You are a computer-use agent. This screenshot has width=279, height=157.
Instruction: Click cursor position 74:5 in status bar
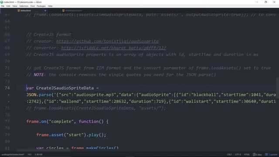[29, 154]
